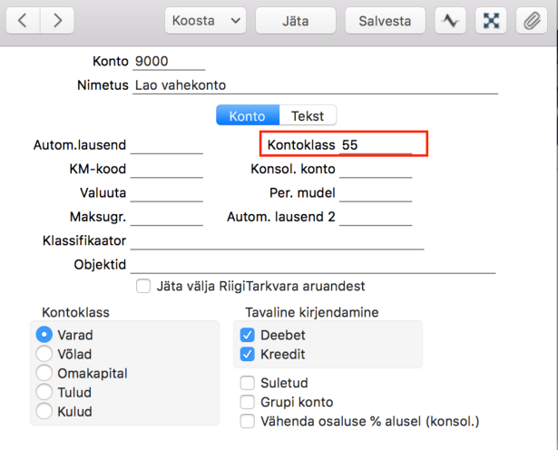Switch to the Konto tab
Screen dimensions: 558x451
coord(248,115)
